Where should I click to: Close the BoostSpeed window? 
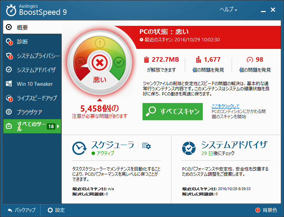[x=273, y=10]
